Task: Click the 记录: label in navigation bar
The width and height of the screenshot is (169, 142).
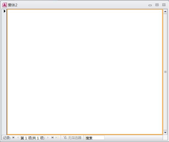Action: click(7, 138)
